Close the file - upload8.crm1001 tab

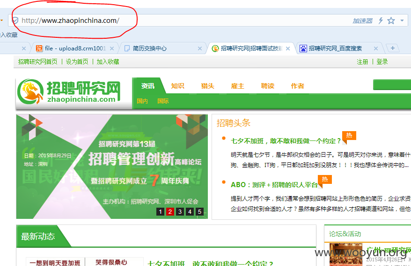tap(112, 49)
